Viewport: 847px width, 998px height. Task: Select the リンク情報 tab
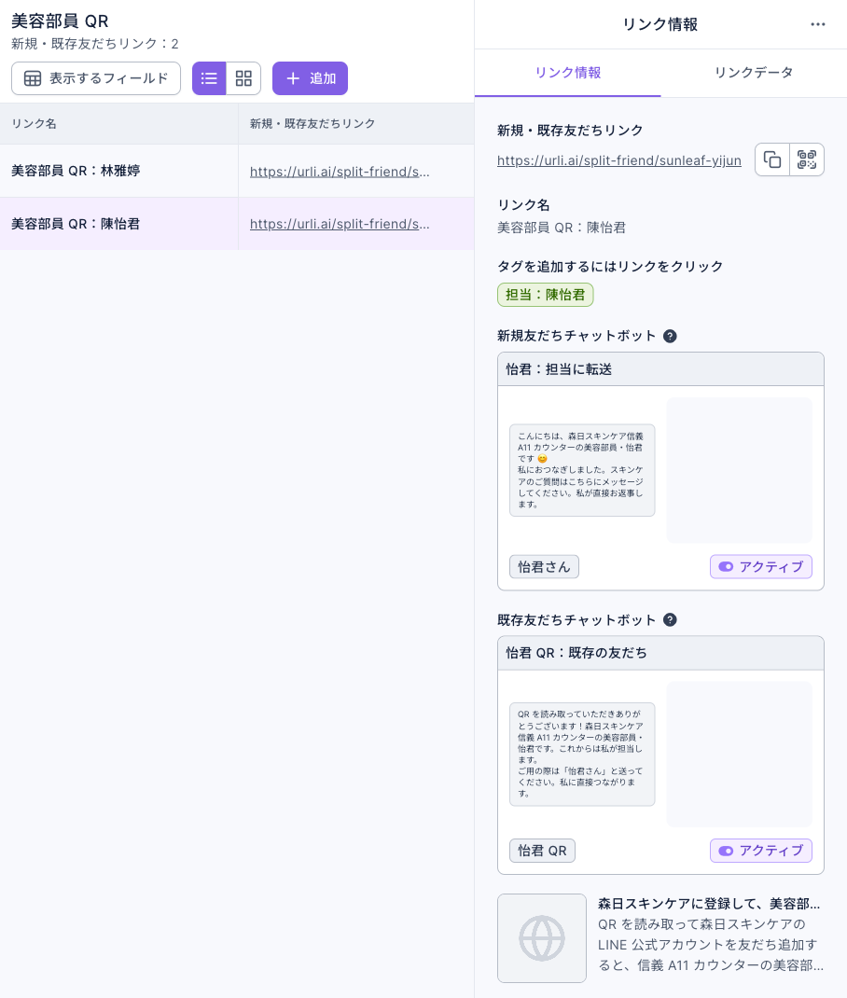point(568,73)
